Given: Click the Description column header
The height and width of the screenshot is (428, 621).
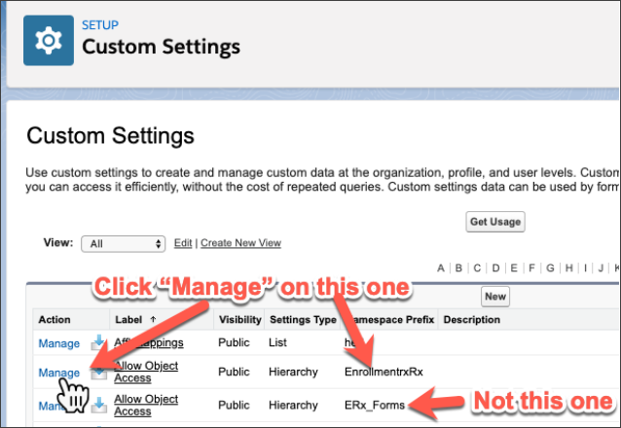Looking at the screenshot, I should 472,319.
